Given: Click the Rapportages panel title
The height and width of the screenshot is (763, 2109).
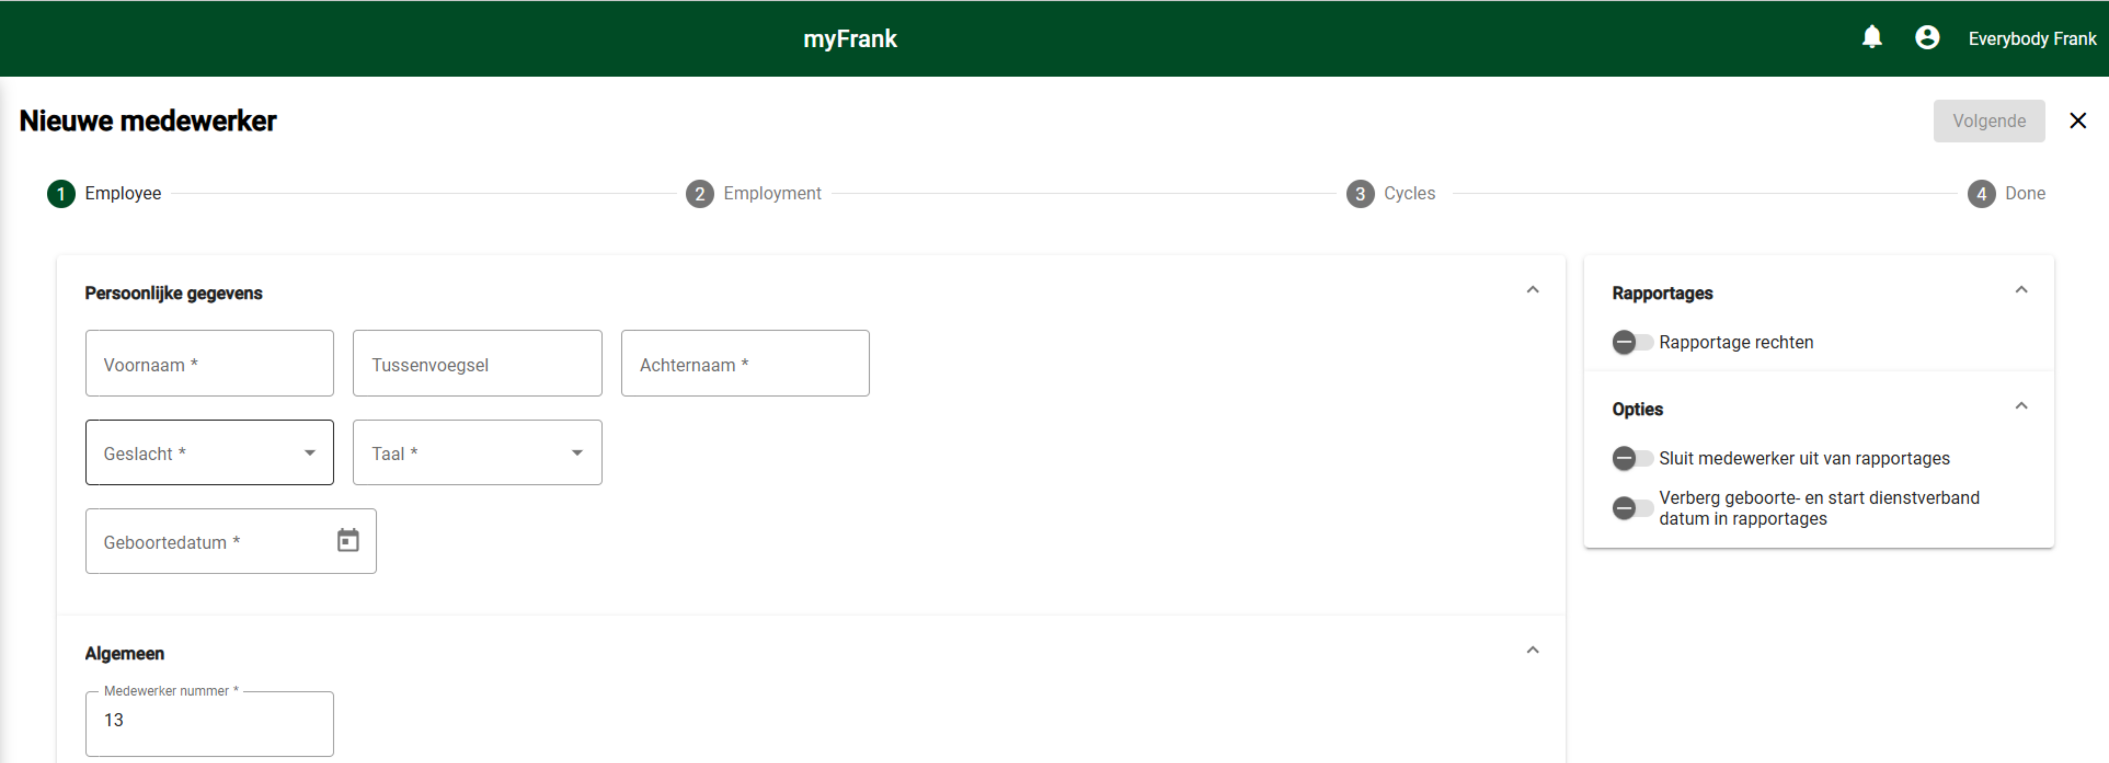Looking at the screenshot, I should (x=1662, y=293).
